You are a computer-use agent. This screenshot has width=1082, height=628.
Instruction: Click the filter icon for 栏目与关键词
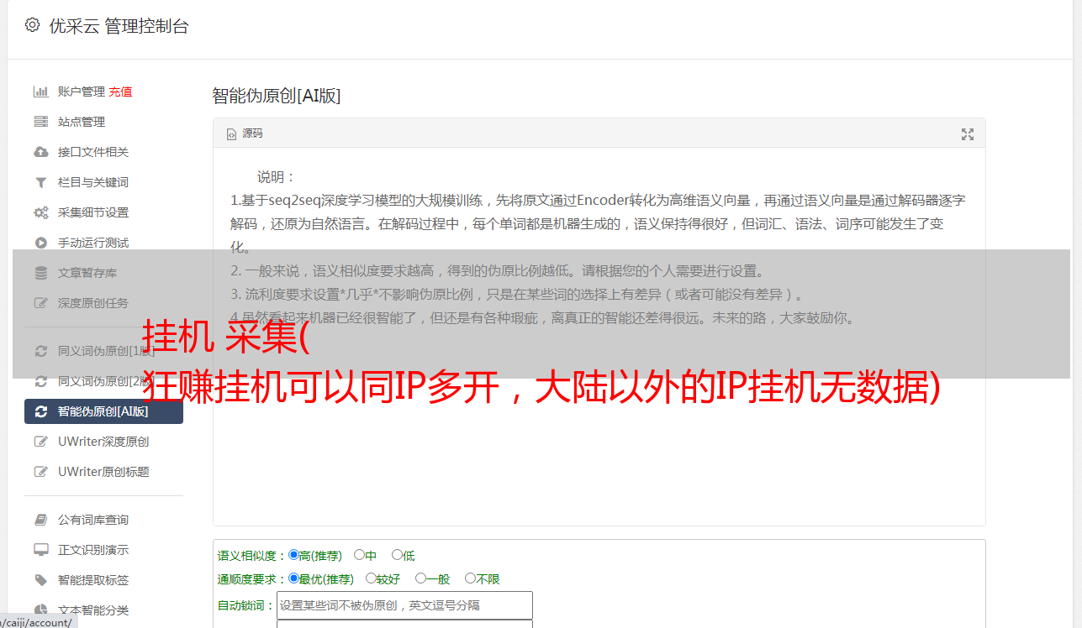[40, 182]
